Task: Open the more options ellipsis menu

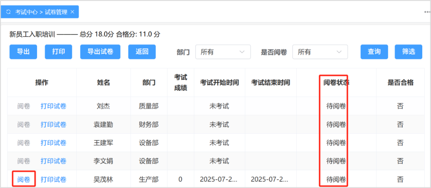Action: [x=427, y=12]
